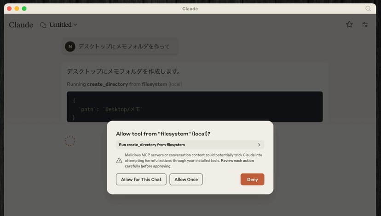Image resolution: width=381 pixels, height=216 pixels.
Task: Deny the filesystem tool request
Action: [252, 179]
